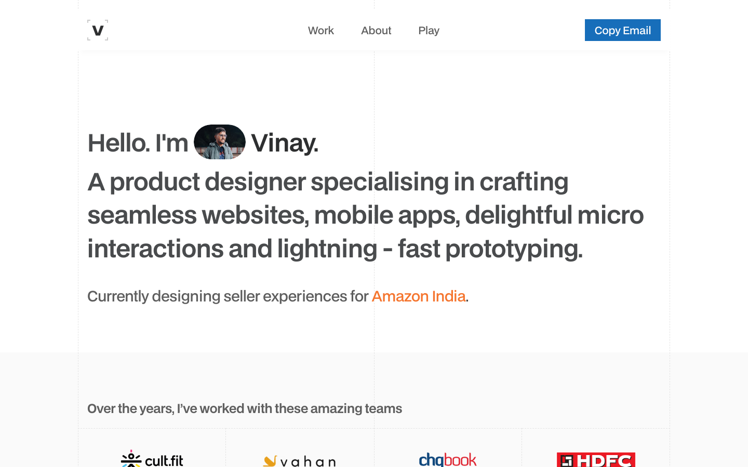The image size is (748, 467).
Task: Open the Play navigation link
Action: [x=429, y=31]
